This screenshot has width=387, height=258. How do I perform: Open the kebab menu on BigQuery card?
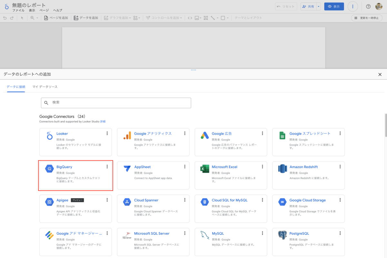[107, 167]
